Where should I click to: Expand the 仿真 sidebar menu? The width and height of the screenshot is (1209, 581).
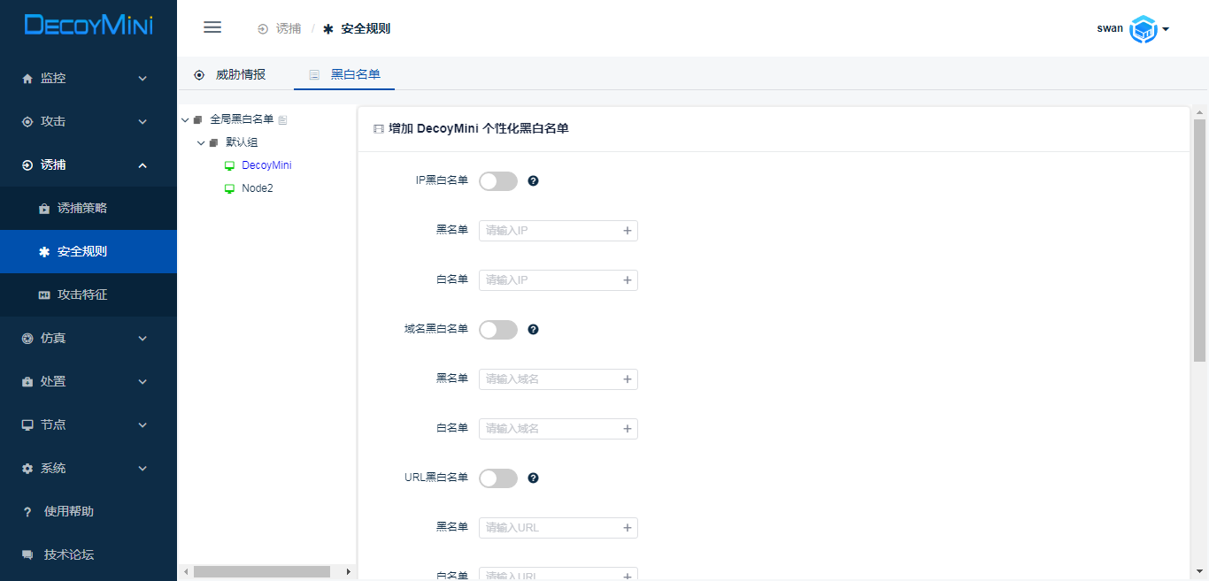(88, 338)
